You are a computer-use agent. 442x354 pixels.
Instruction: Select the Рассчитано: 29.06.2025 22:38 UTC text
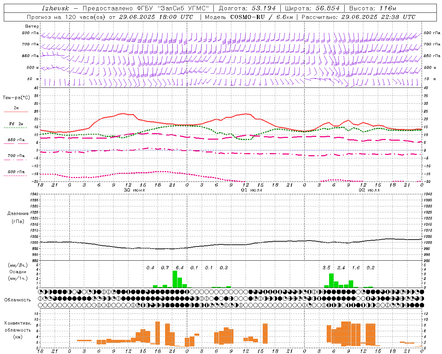point(358,17)
